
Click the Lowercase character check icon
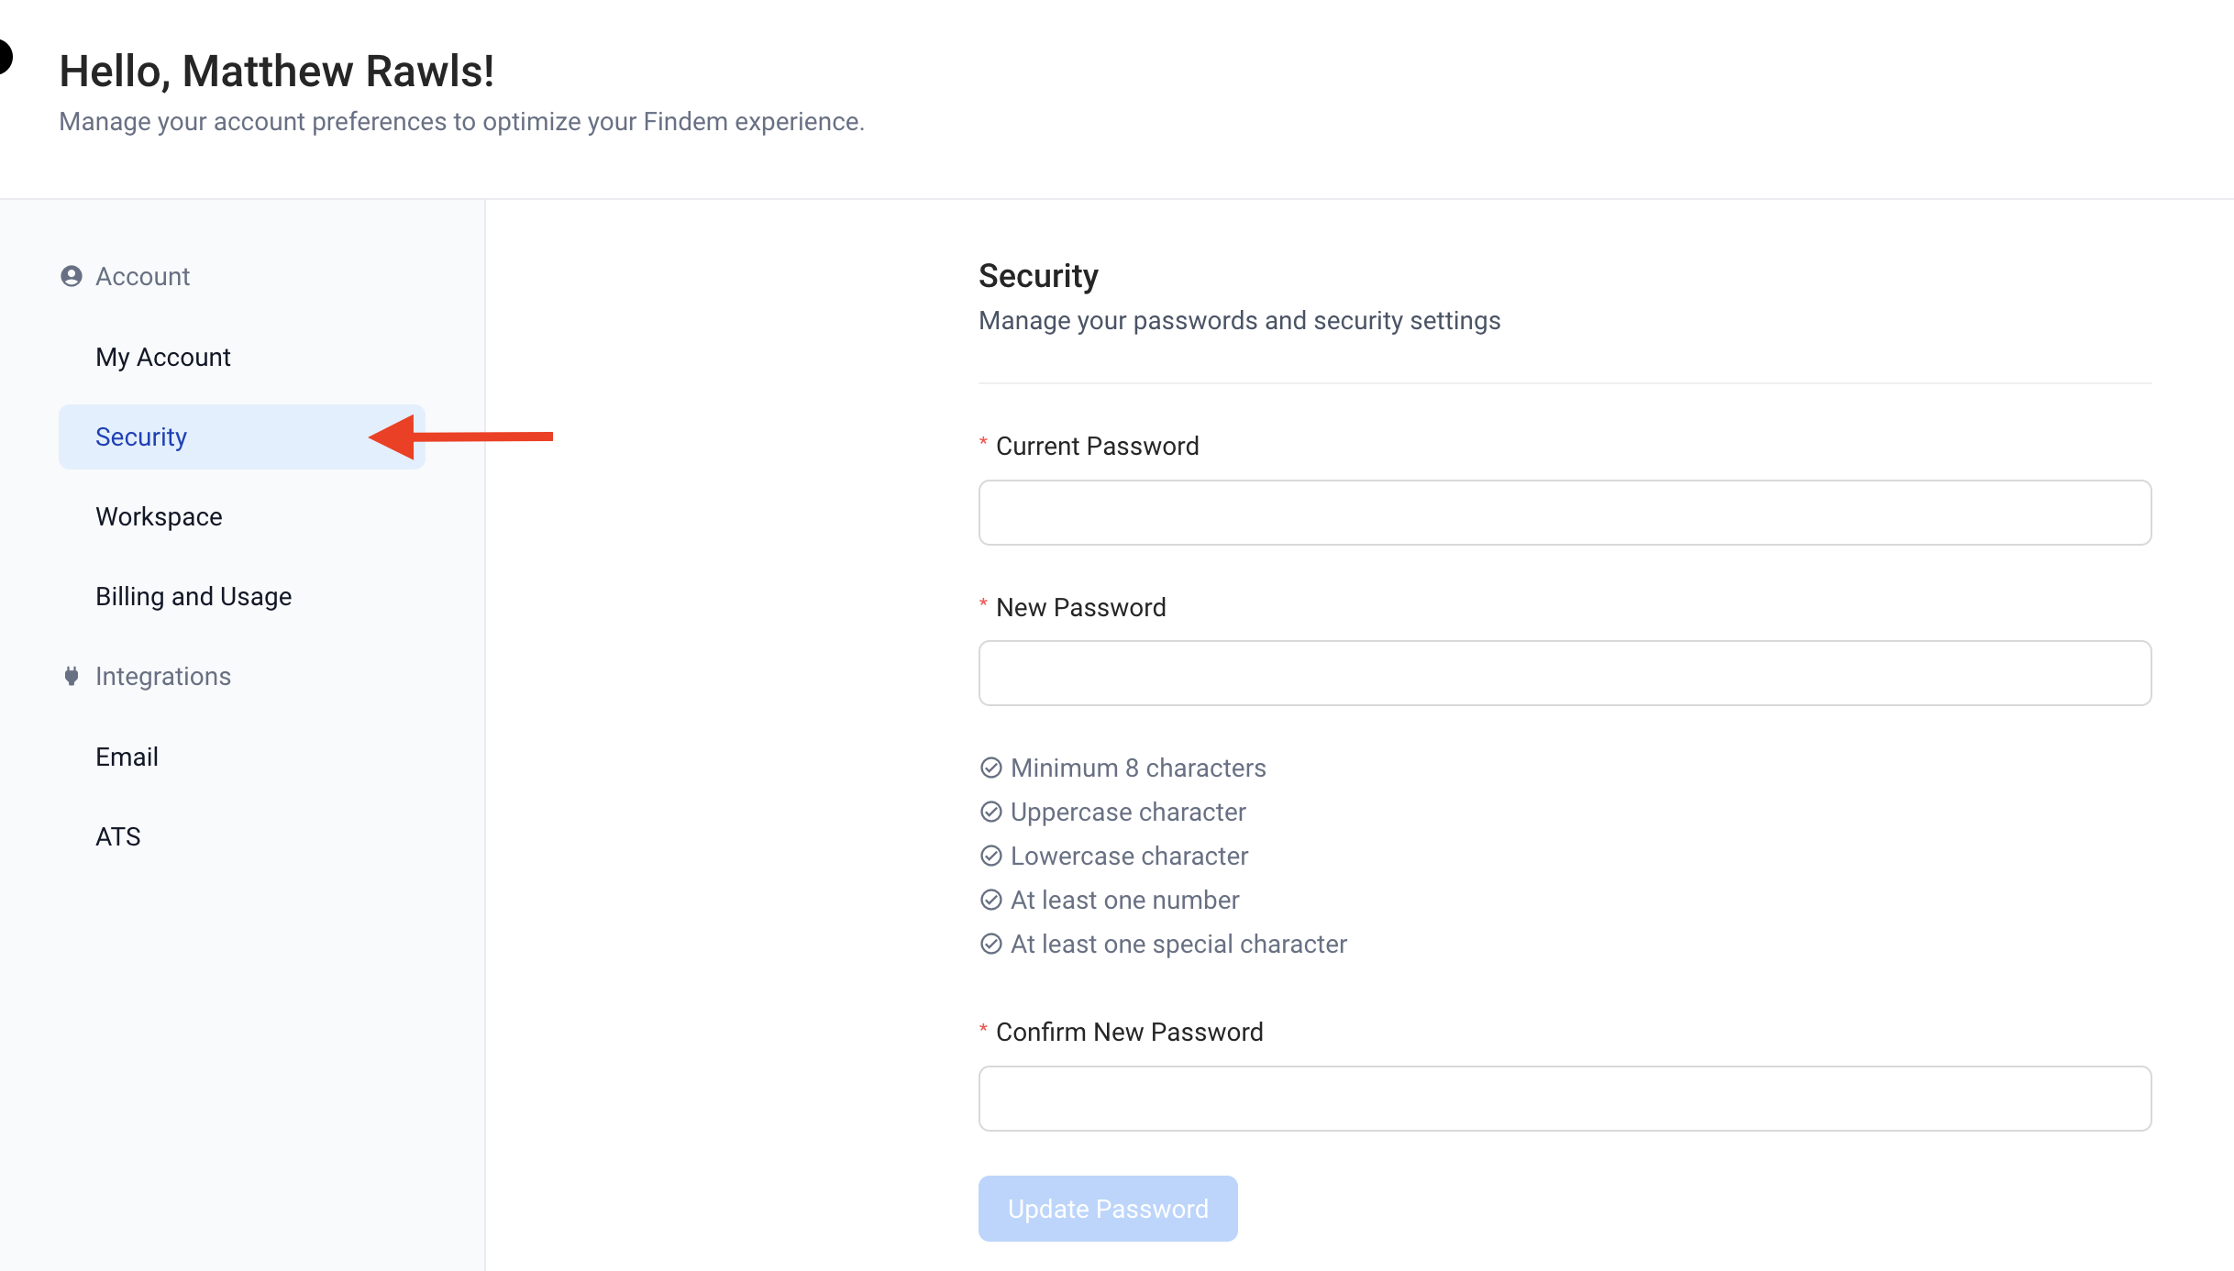(x=990, y=856)
